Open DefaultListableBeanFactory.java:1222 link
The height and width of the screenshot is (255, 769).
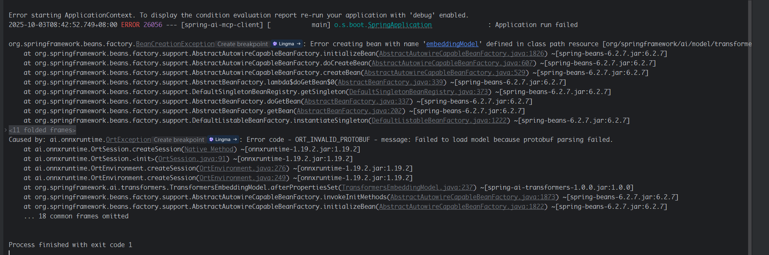pos(439,121)
